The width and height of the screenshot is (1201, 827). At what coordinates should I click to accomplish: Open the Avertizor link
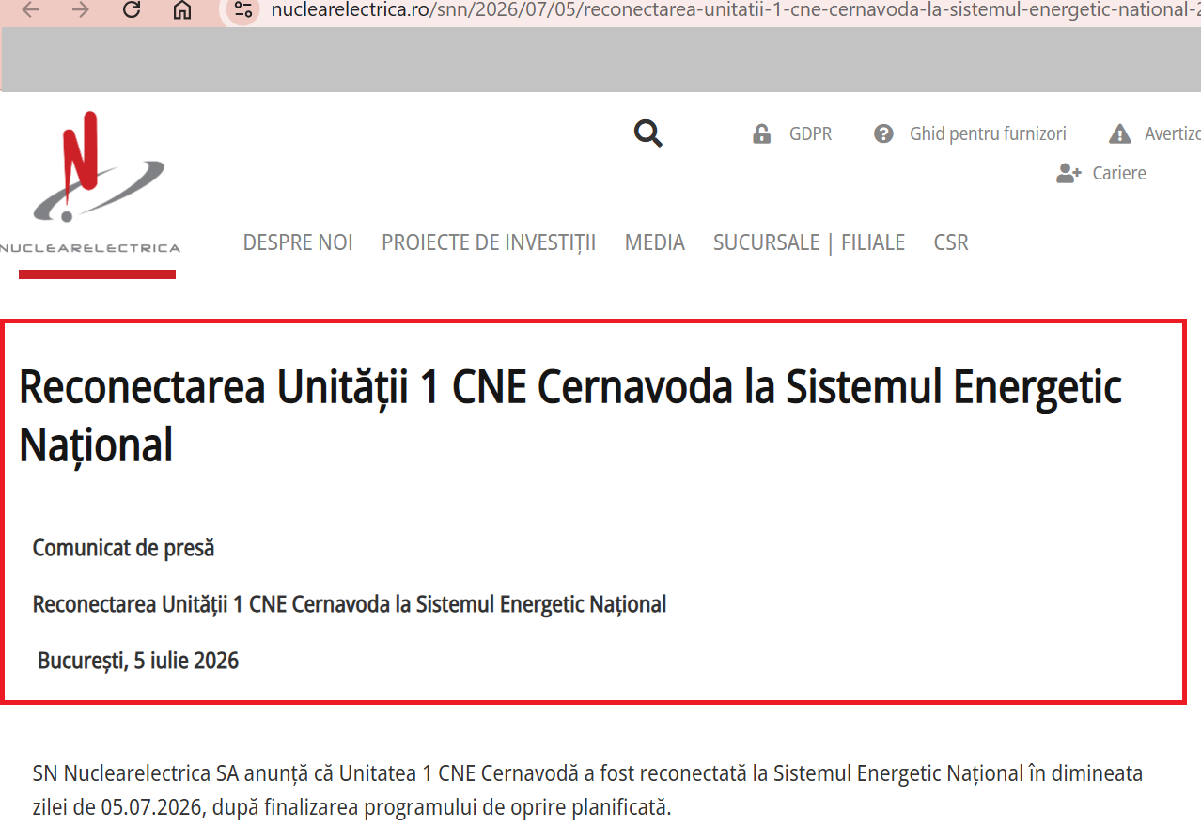tap(1172, 134)
